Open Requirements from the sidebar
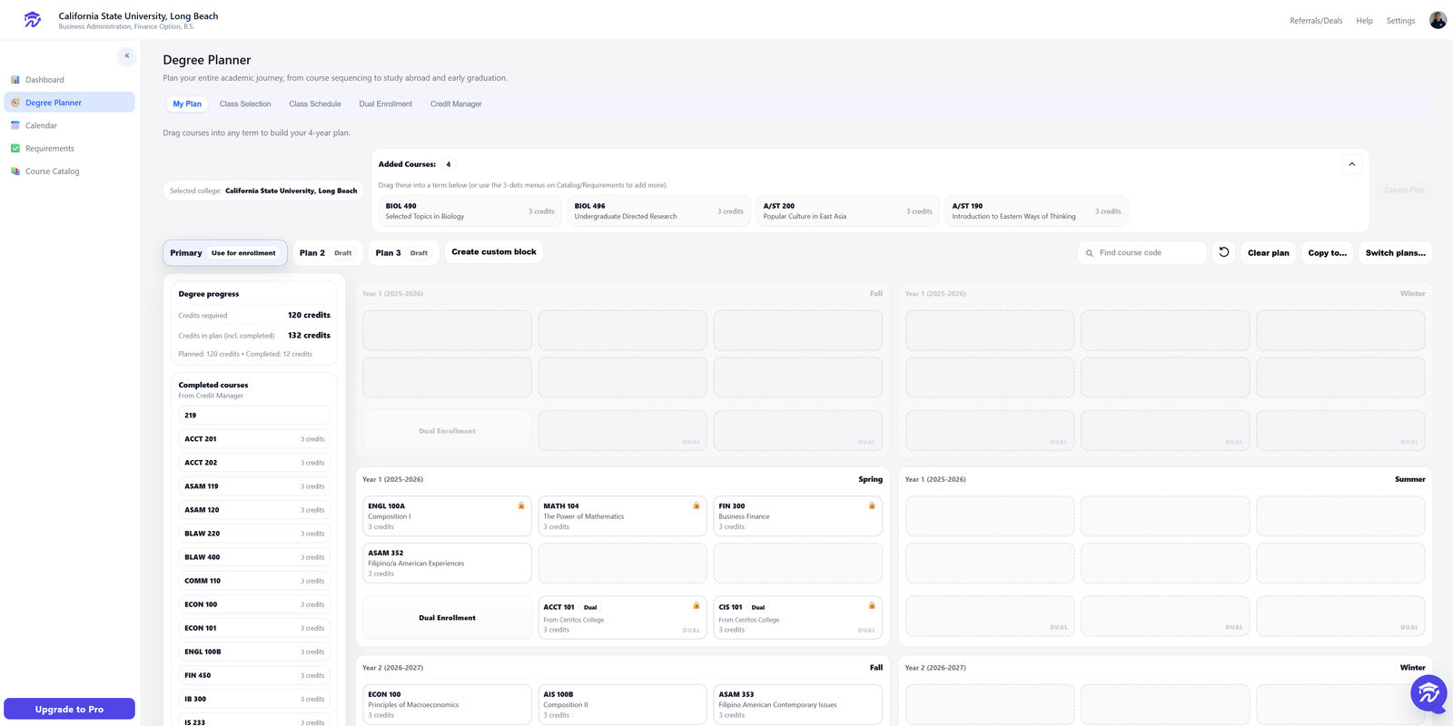 coord(69,148)
